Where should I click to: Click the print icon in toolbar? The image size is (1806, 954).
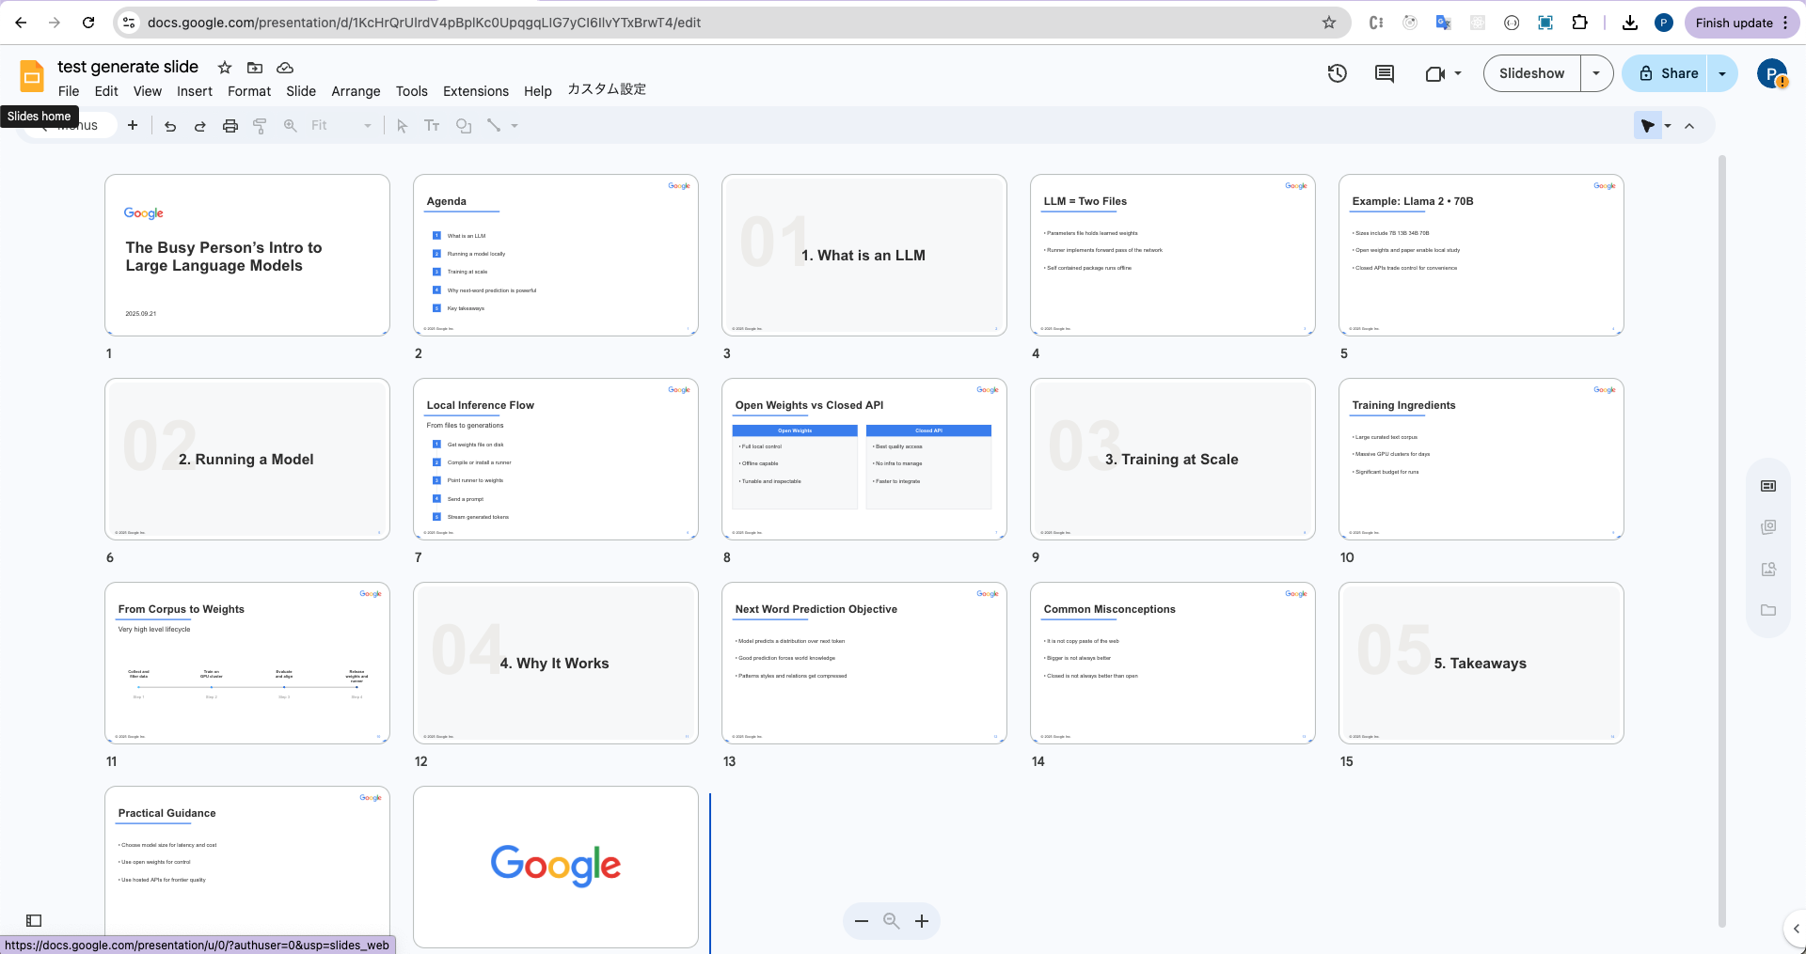(x=230, y=126)
